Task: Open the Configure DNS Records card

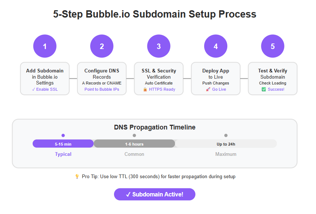Action: tap(102, 78)
